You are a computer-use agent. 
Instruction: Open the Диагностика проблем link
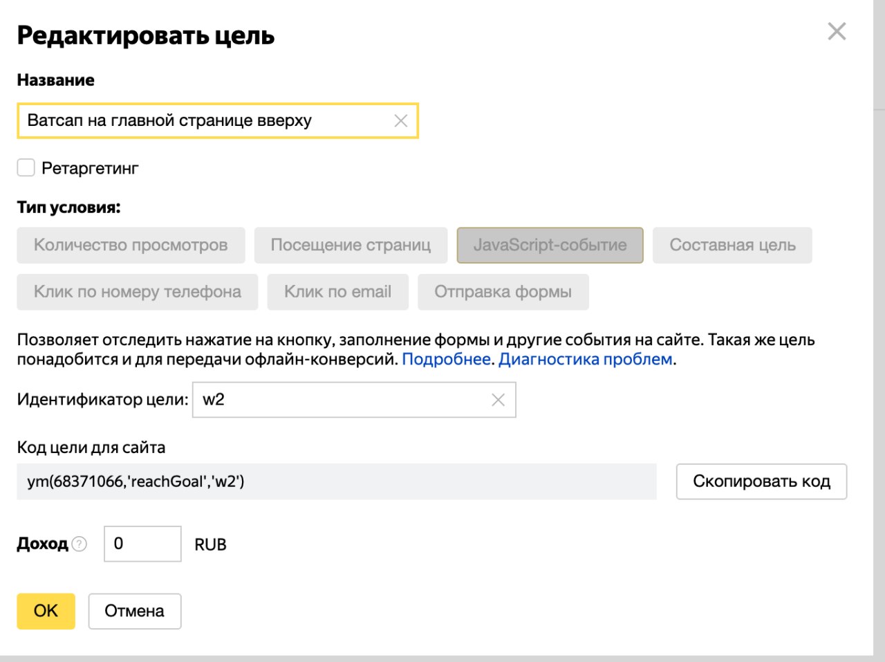[586, 359]
